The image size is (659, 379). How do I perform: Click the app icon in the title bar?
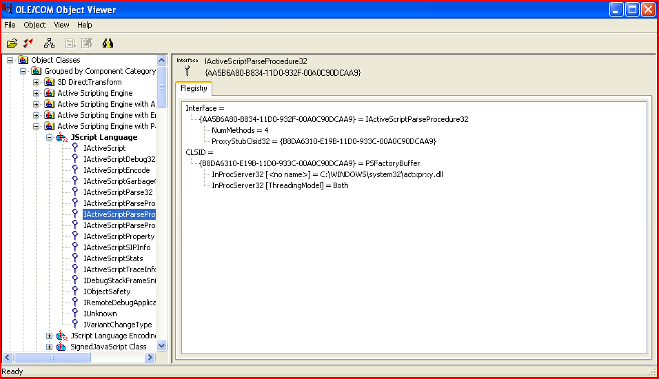7,9
